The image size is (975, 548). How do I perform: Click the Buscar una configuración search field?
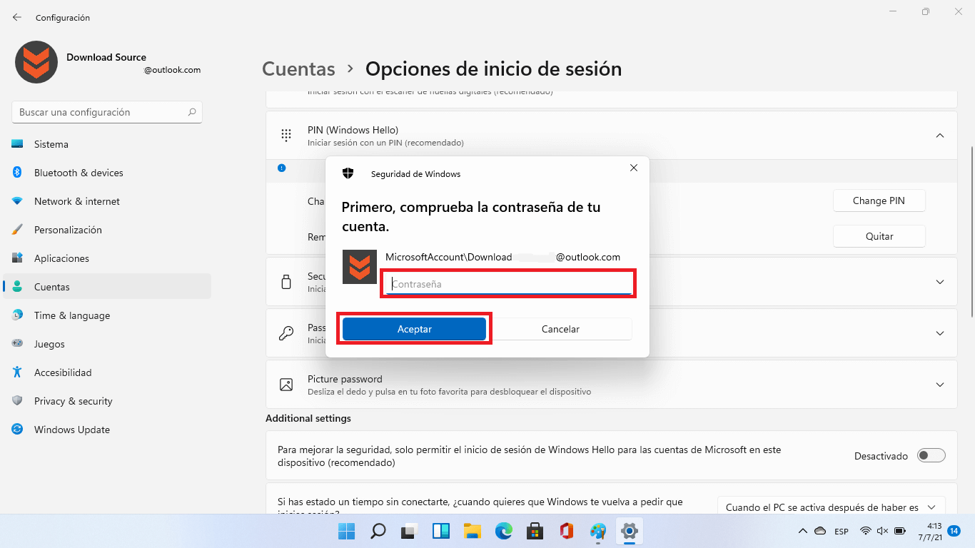[x=107, y=112]
